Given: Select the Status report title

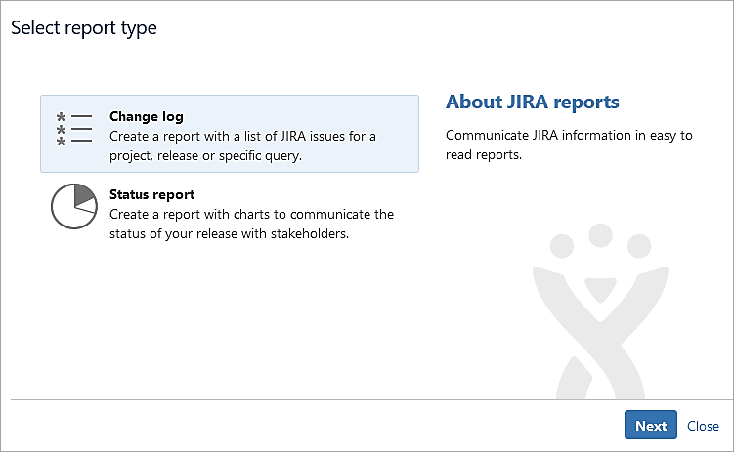Looking at the screenshot, I should click(152, 194).
